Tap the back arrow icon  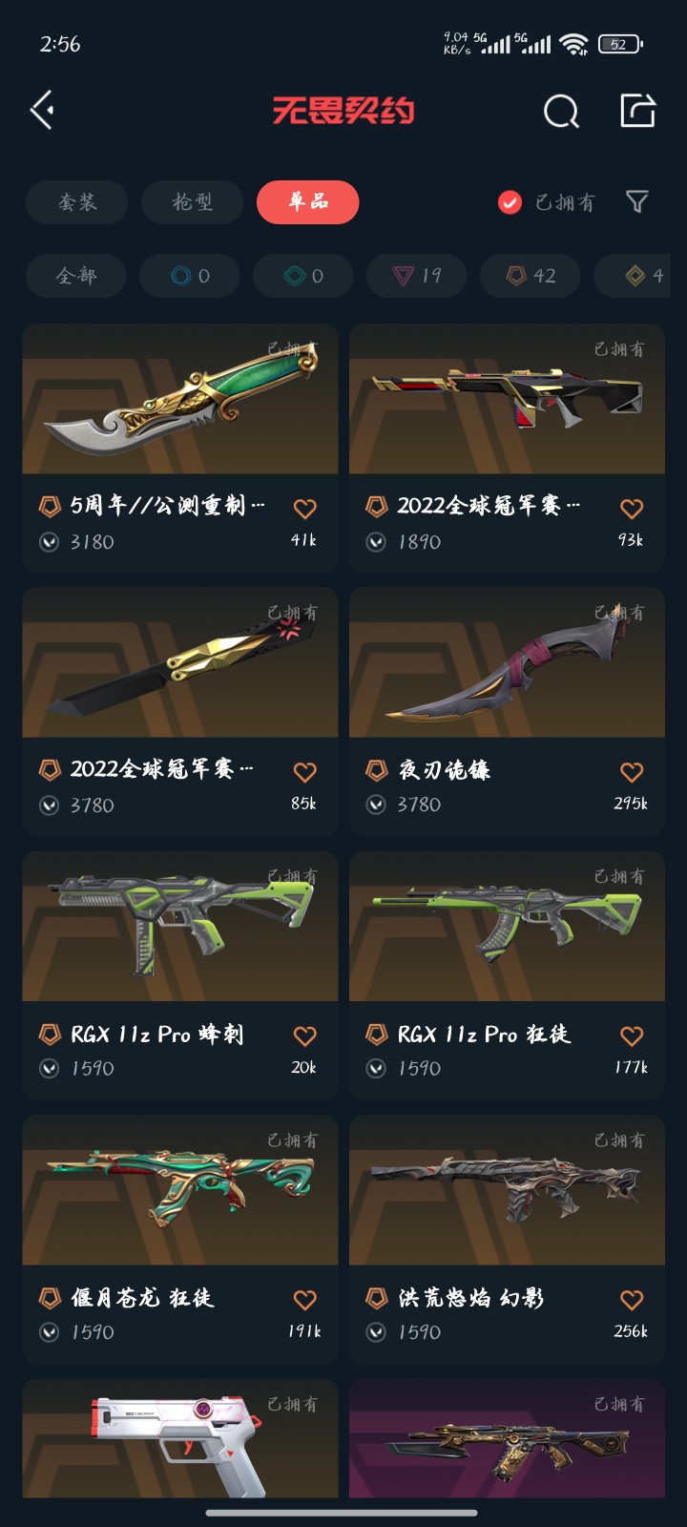point(42,111)
